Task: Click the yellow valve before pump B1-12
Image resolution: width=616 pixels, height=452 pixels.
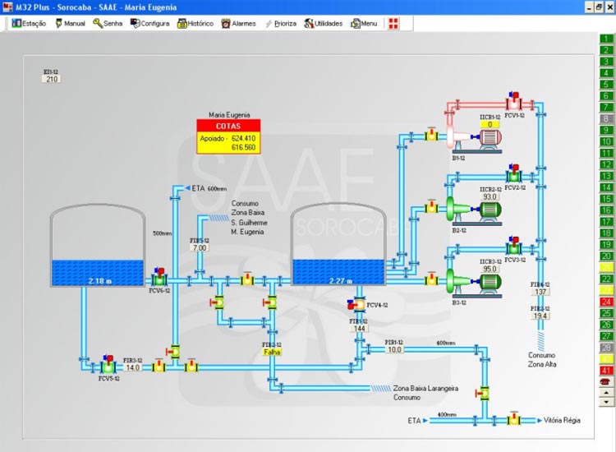Action: tap(431, 135)
